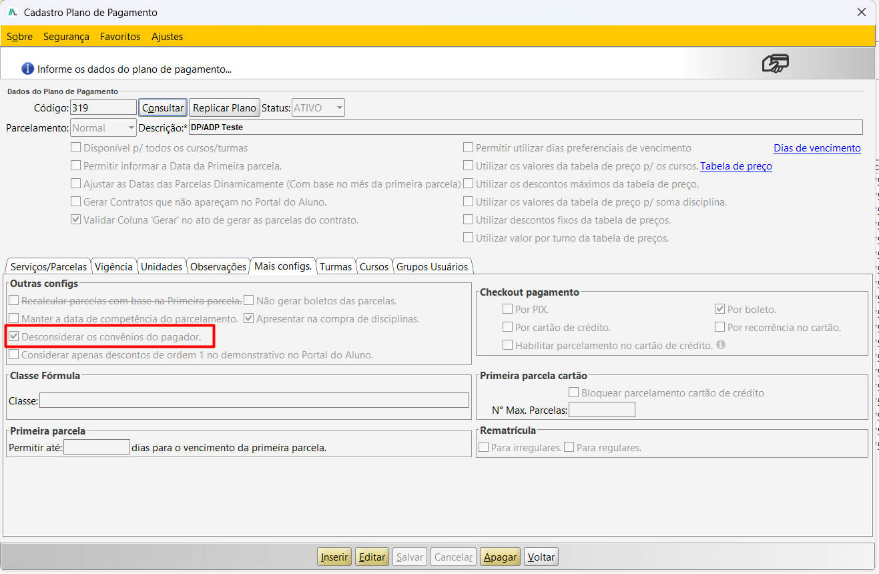Open the Sobre menu
Viewport: 879px width, 574px height.
click(19, 37)
